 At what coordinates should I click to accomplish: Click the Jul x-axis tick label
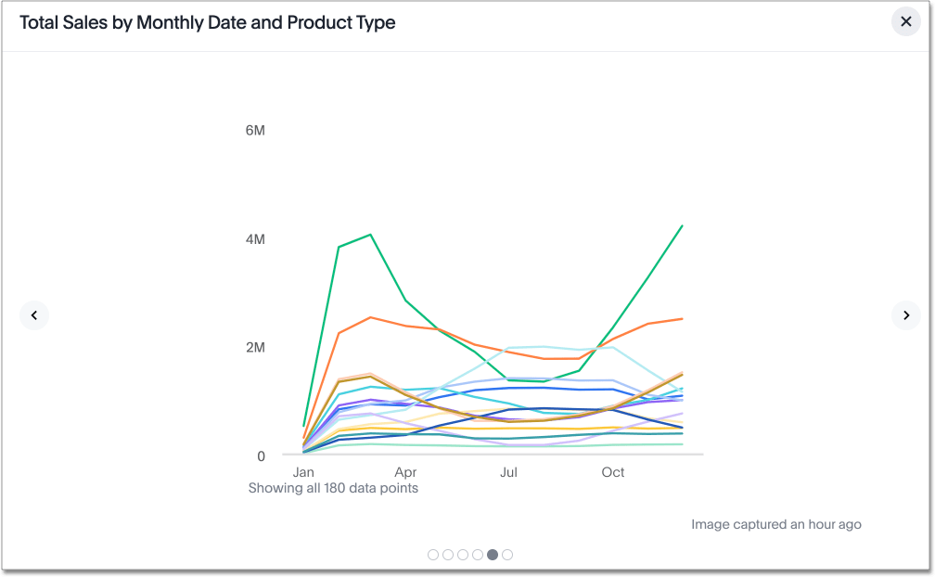(x=508, y=472)
